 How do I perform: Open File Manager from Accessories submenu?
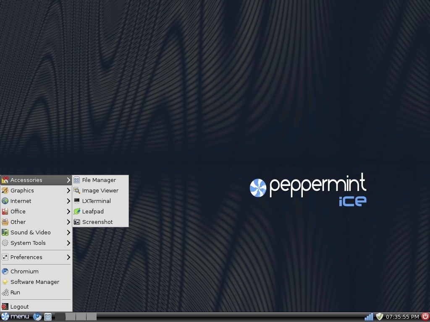point(100,180)
